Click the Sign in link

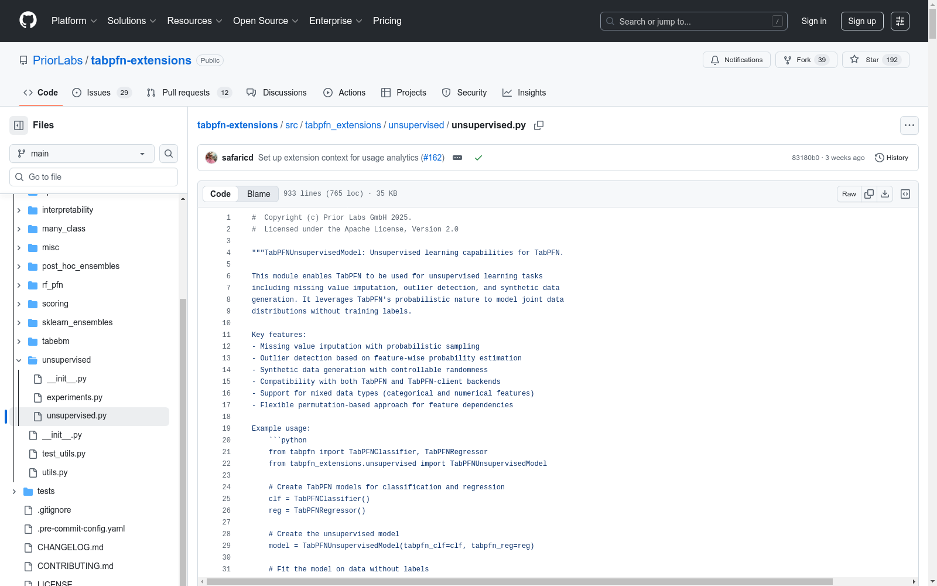(814, 21)
